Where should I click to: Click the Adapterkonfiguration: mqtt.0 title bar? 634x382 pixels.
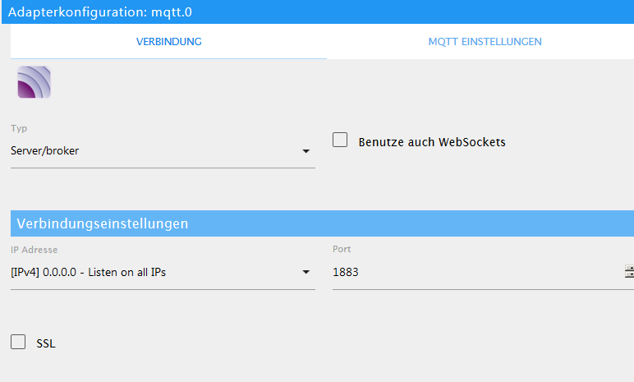[x=318, y=12]
